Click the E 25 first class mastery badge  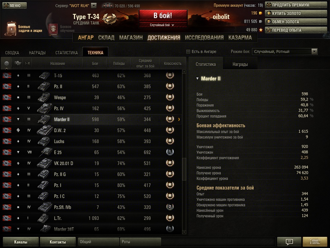tap(170, 152)
